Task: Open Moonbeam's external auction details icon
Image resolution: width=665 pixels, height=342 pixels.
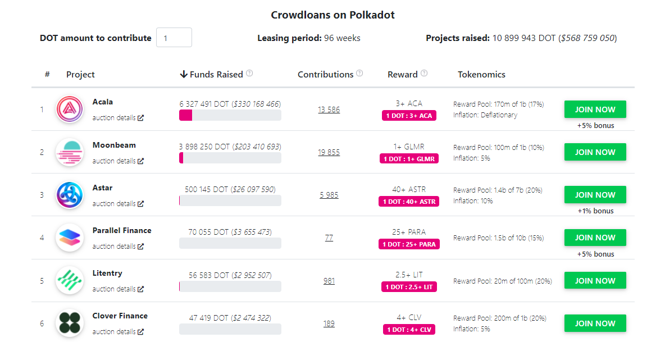Action: point(140,161)
